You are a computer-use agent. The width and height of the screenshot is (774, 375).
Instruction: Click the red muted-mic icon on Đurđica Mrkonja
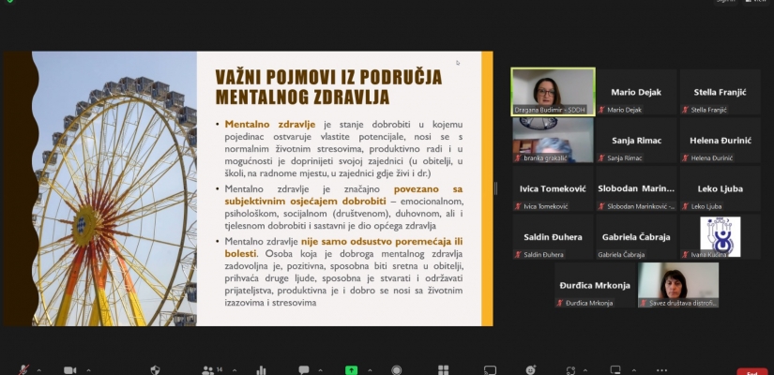[x=560, y=303]
